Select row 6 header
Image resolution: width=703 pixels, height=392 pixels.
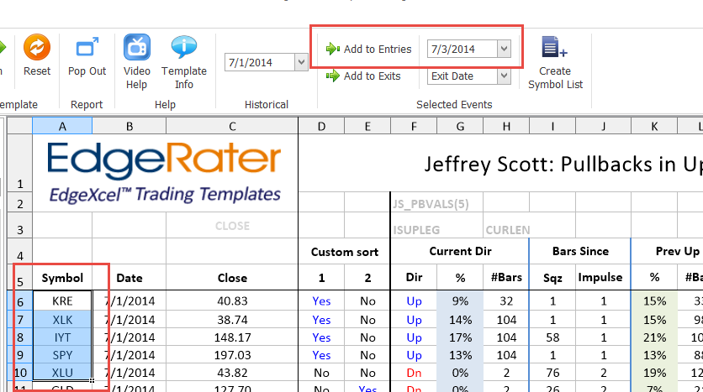click(x=20, y=301)
